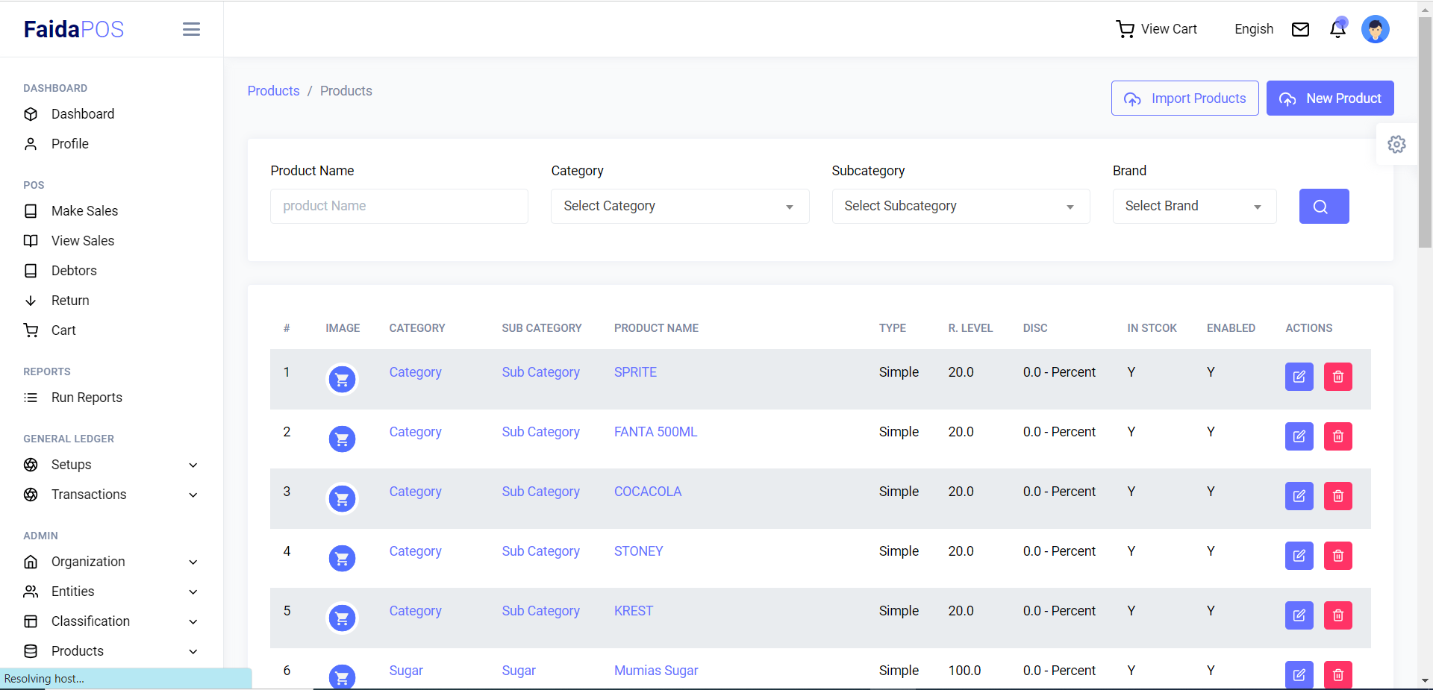Click the New Product button
Image resolution: width=1433 pixels, height=690 pixels.
[x=1329, y=98]
